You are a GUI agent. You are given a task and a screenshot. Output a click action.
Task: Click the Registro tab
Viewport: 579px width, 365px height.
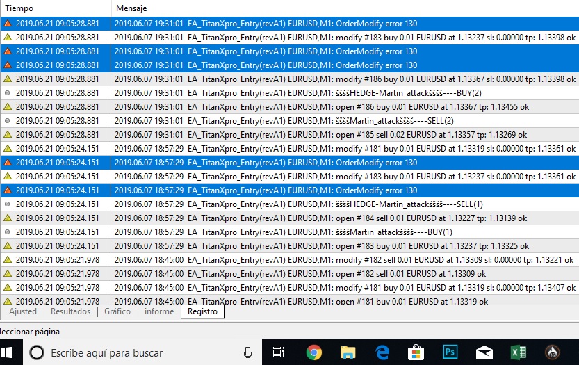point(202,312)
